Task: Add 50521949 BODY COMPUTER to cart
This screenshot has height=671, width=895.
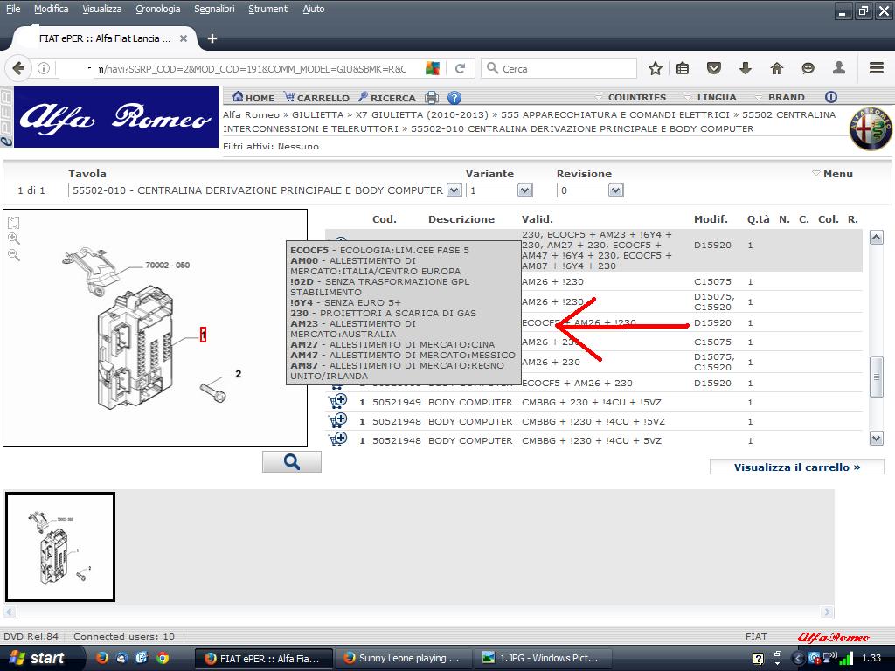Action: point(338,402)
